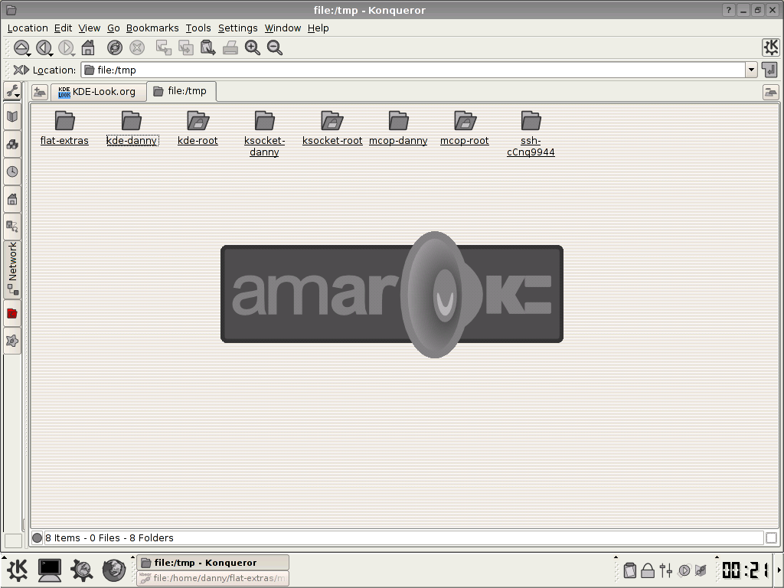Select the kde-root folder icon
Viewport: 784px width, 588px height.
[198, 120]
